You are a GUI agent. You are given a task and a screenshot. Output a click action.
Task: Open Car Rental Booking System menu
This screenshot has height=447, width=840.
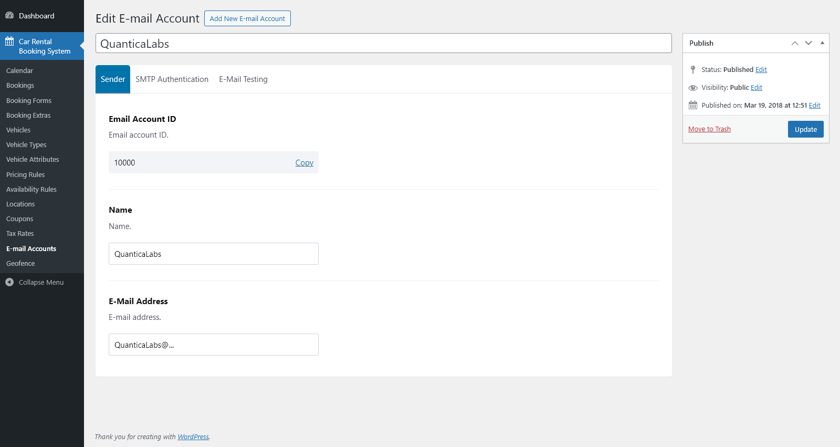42,46
